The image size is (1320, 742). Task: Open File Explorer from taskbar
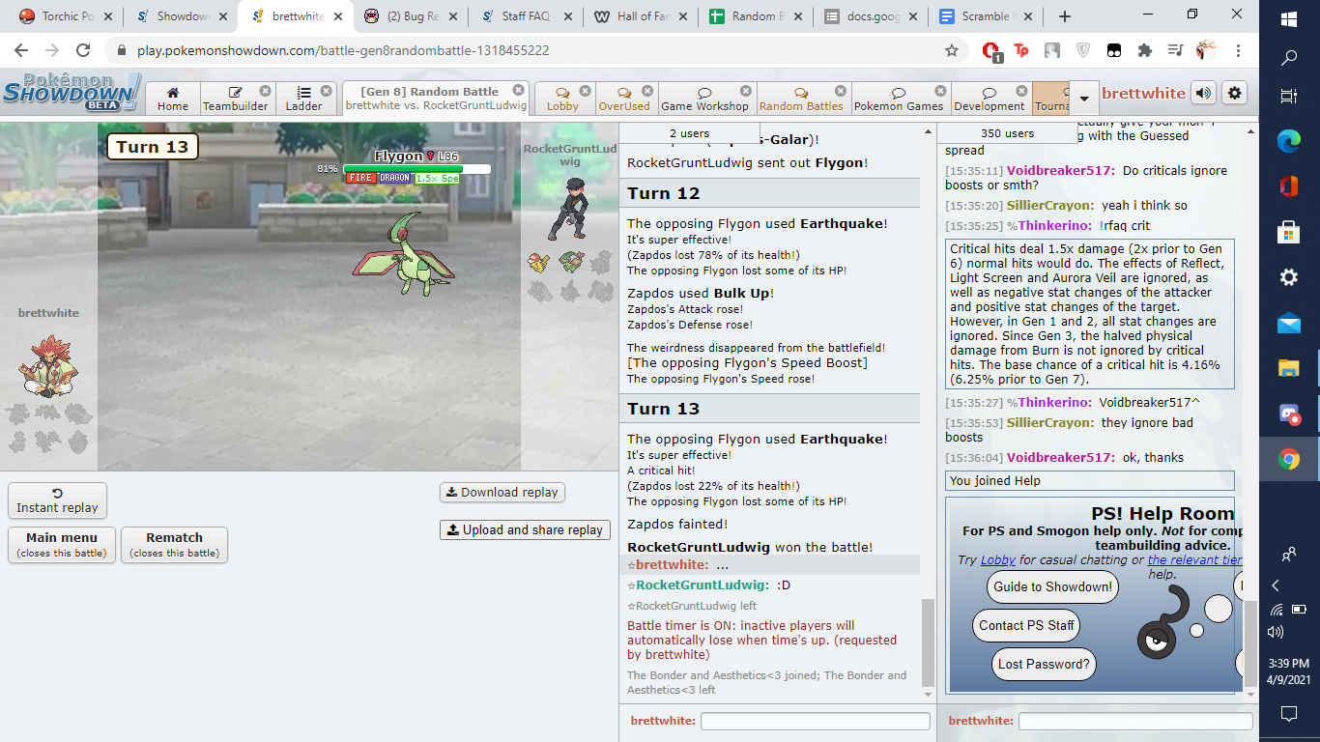click(1289, 367)
